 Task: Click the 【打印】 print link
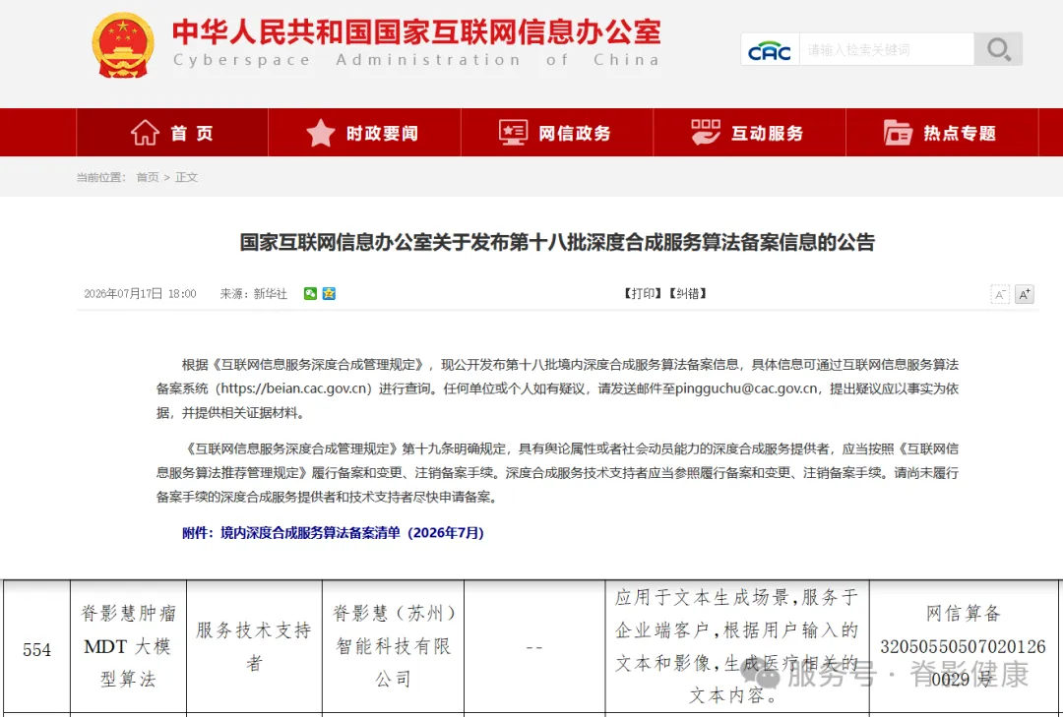click(642, 293)
